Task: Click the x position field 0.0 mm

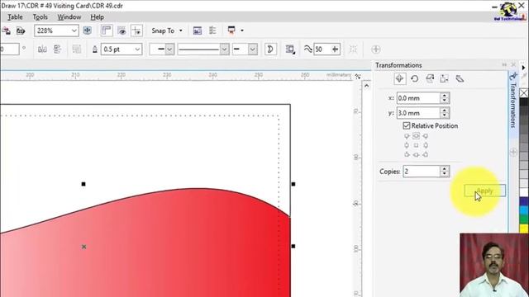Action: pos(418,98)
